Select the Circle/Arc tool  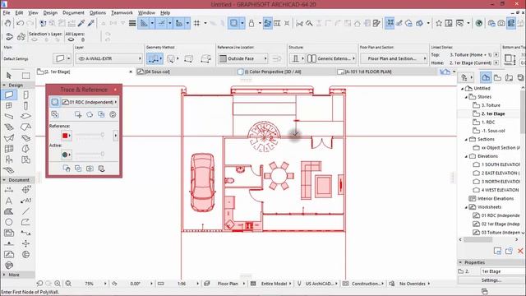point(9,222)
